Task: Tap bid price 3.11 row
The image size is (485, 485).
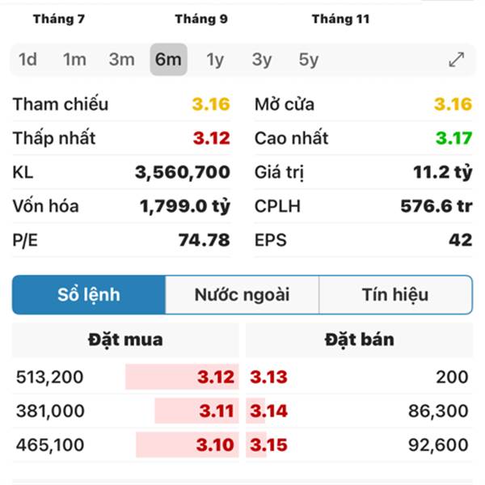Action: (125, 411)
